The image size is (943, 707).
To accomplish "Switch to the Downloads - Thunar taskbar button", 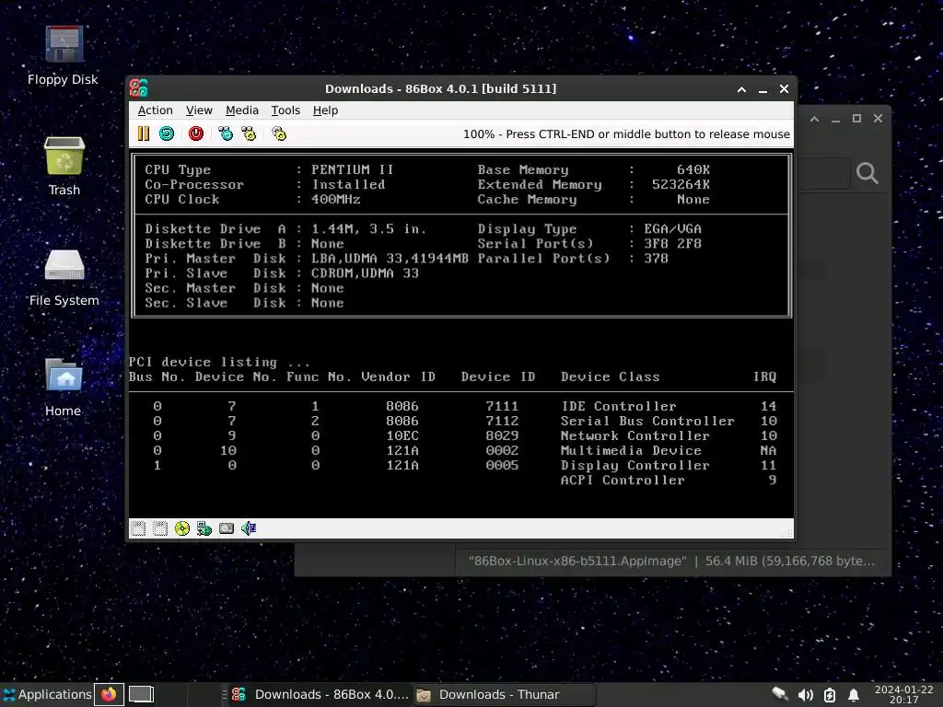I will (504, 694).
